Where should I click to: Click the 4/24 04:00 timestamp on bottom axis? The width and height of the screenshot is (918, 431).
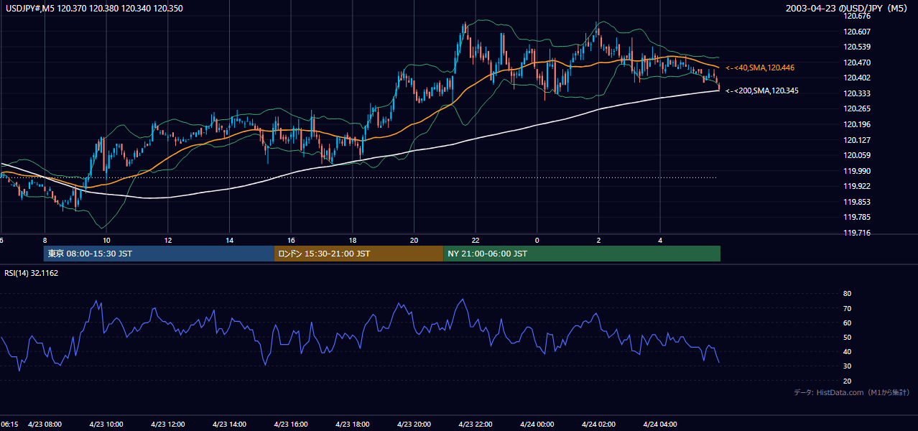[660, 424]
